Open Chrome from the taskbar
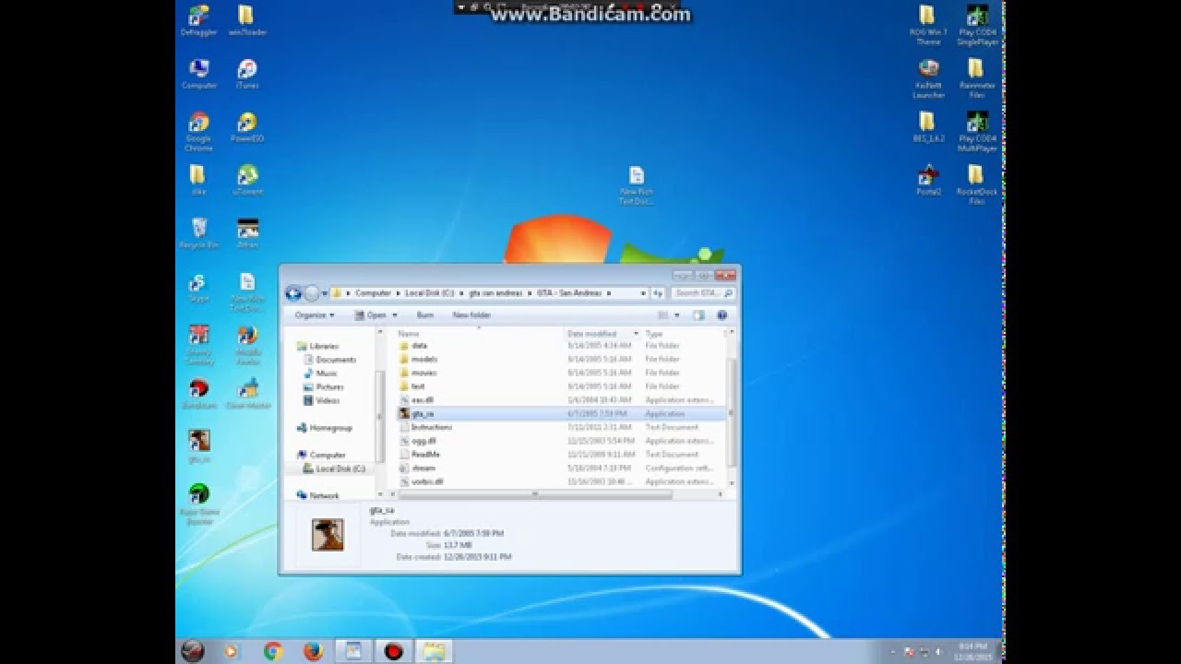The width and height of the screenshot is (1181, 664). click(273, 651)
